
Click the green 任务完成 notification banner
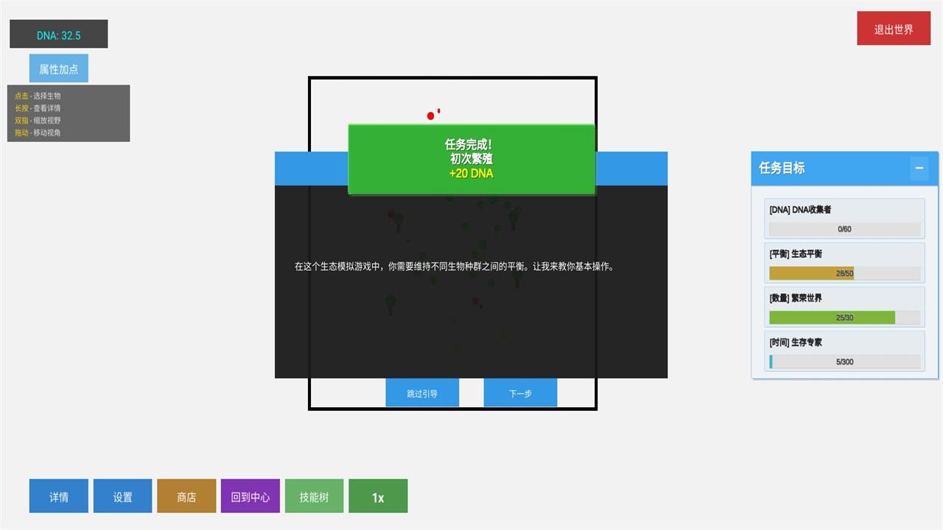point(471,160)
